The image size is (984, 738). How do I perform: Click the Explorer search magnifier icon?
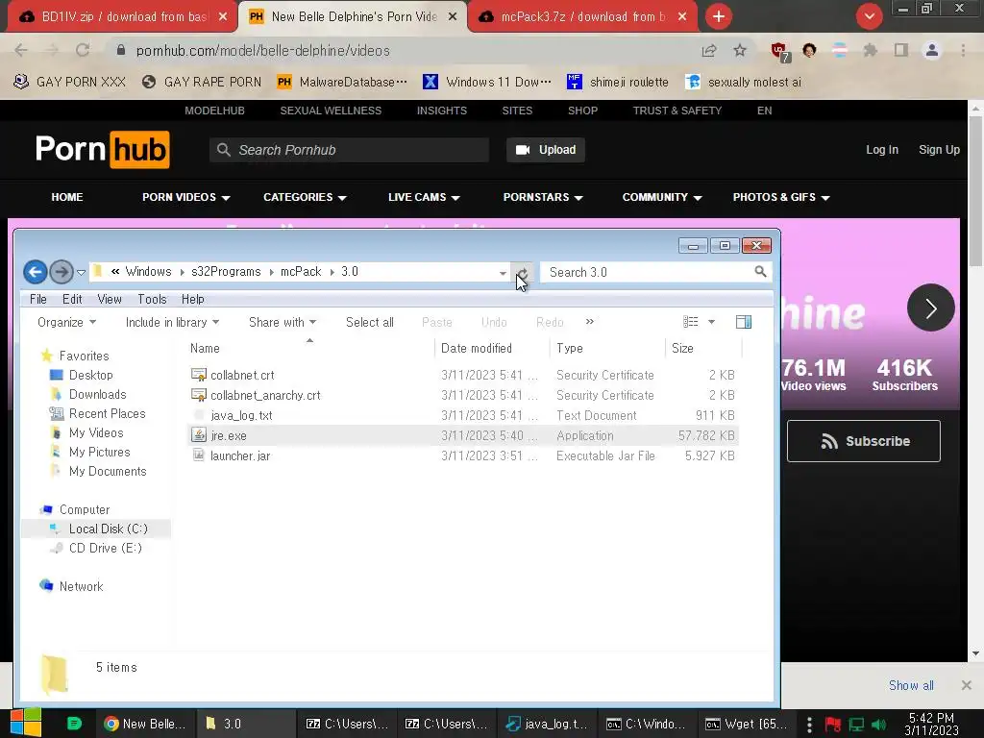pyautogui.click(x=760, y=272)
